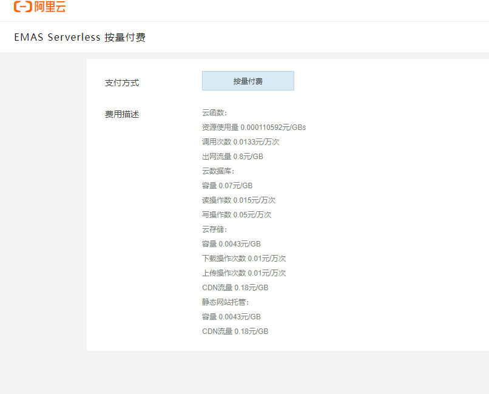This screenshot has height=394, width=489.
Task: Click the 资源使用量 0.000110592元/GBs line
Action: [254, 127]
